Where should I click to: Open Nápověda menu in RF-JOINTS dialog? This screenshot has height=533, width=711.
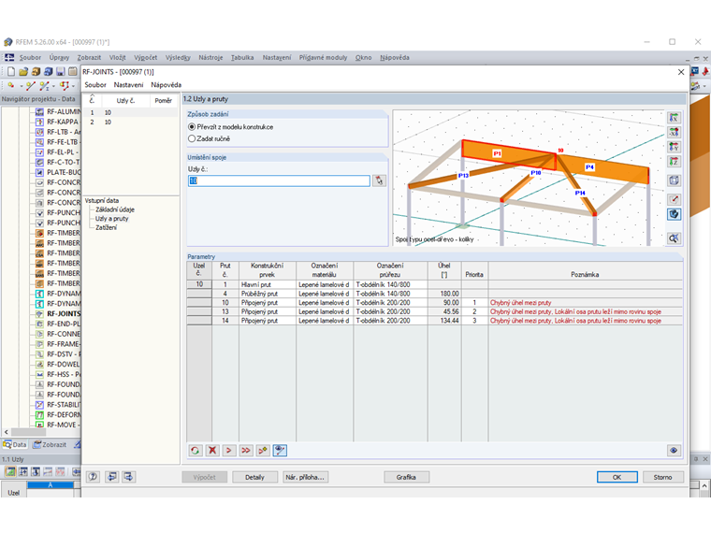click(x=166, y=85)
